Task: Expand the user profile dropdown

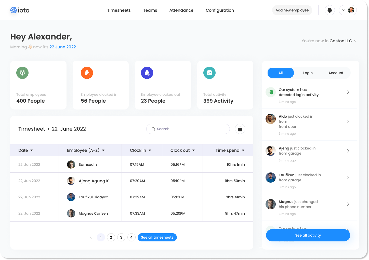Action: [x=348, y=10]
